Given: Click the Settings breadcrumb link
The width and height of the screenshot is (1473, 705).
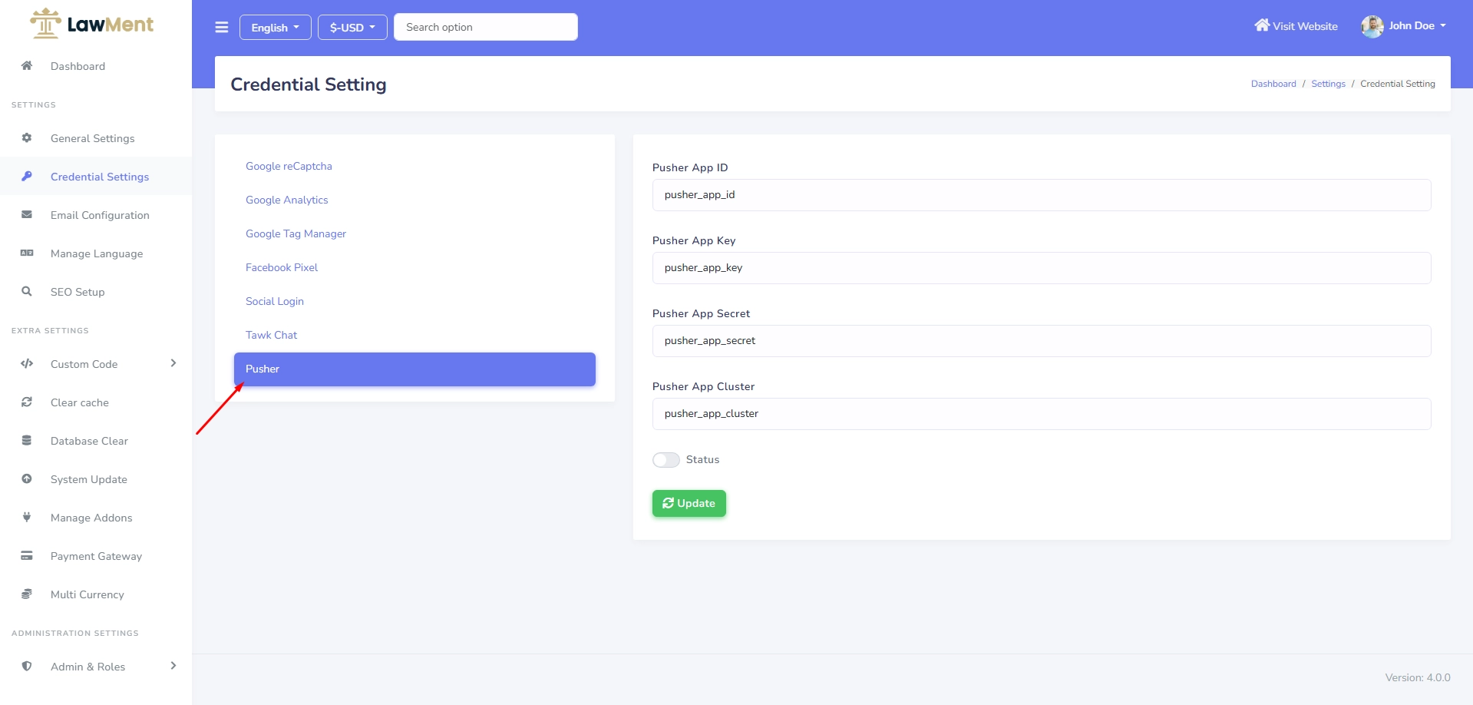Looking at the screenshot, I should 1328,84.
